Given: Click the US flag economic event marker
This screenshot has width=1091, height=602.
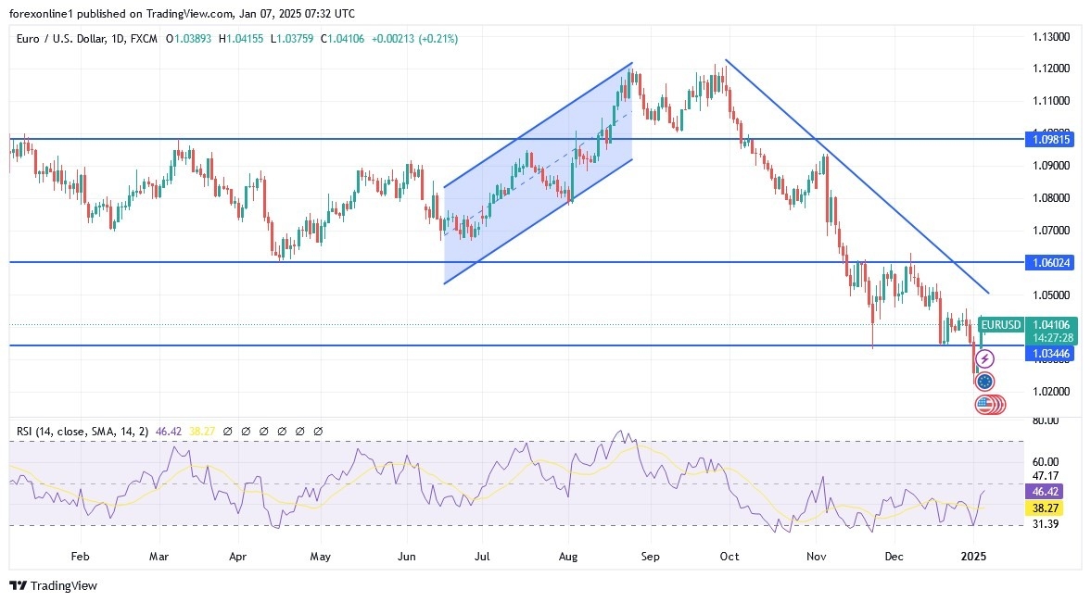Looking at the screenshot, I should coord(984,404).
